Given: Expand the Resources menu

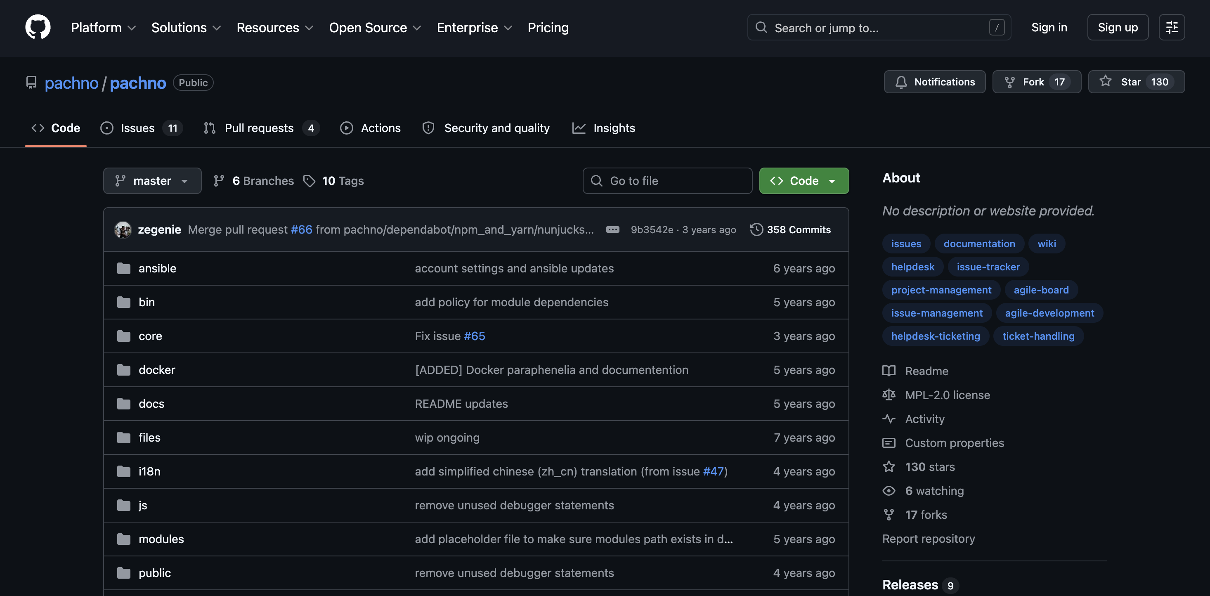Looking at the screenshot, I should [x=275, y=28].
